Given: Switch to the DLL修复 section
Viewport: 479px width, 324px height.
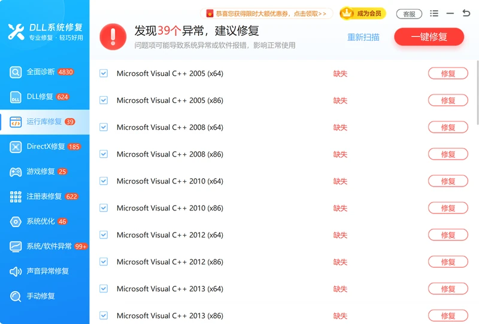Looking at the screenshot, I should point(44,97).
